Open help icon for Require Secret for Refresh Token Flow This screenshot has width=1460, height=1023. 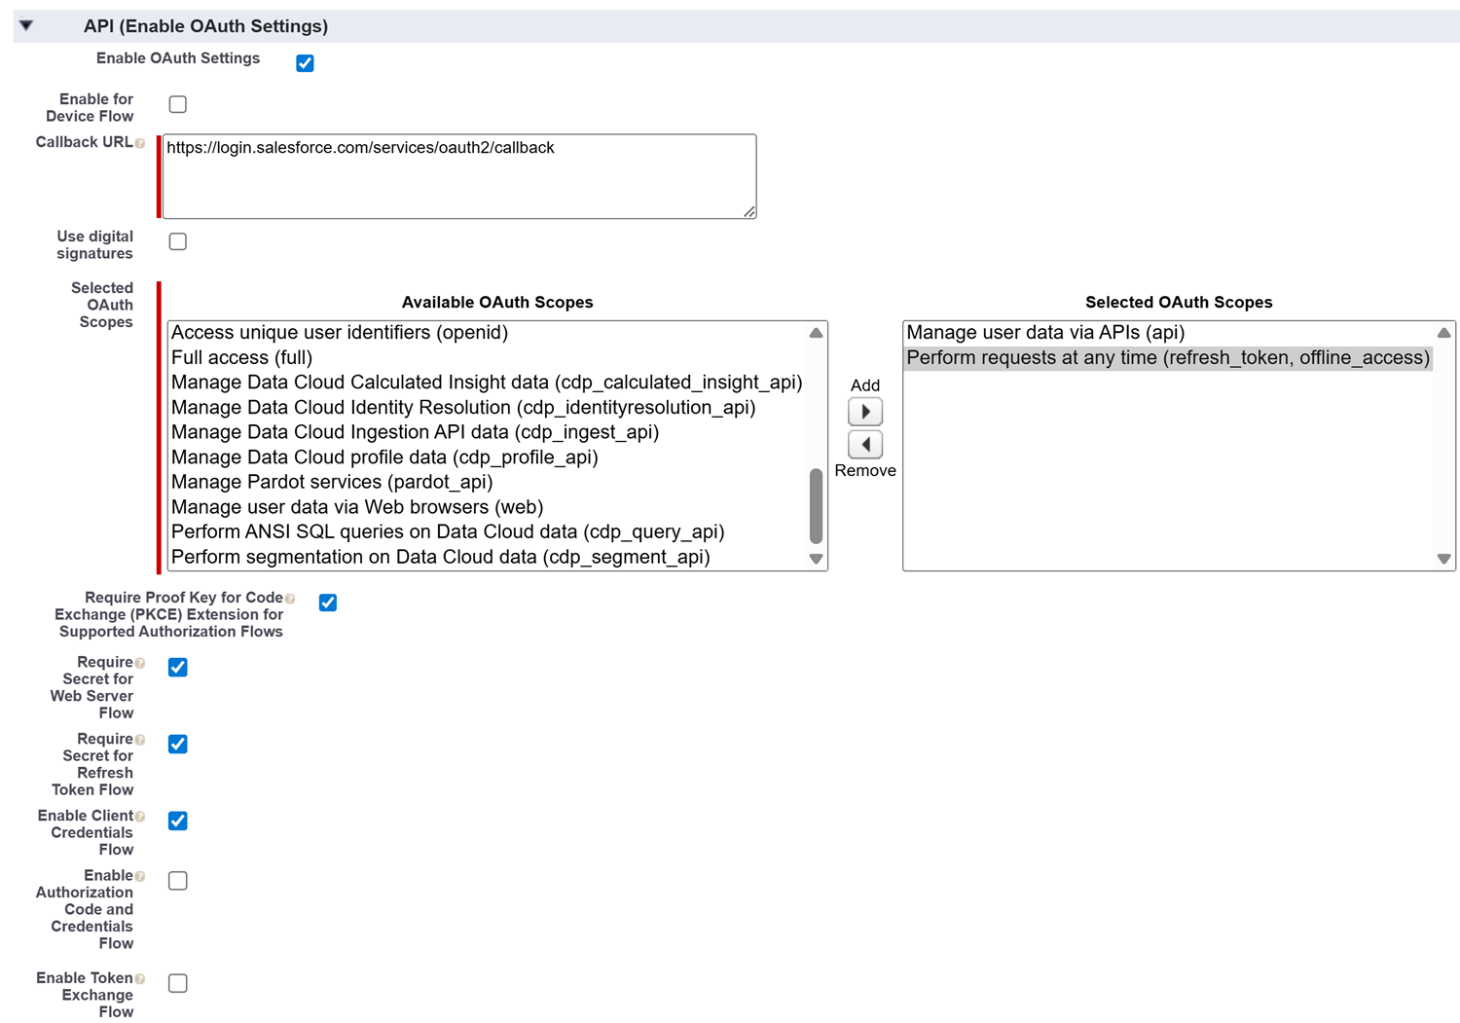pos(140,740)
